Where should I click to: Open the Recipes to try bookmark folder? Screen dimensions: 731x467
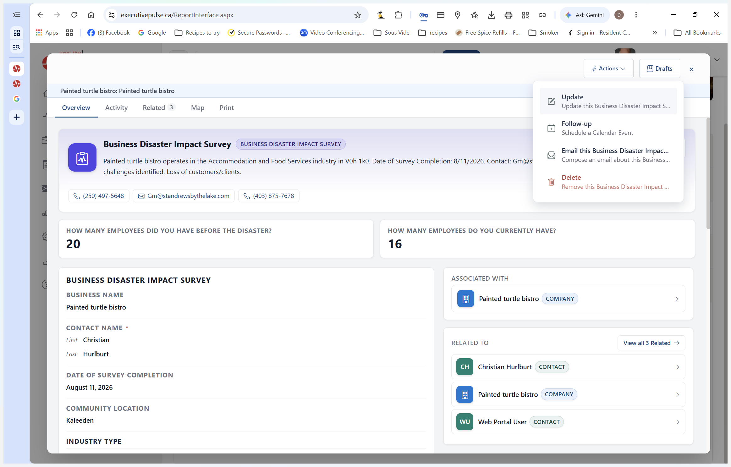point(197,33)
